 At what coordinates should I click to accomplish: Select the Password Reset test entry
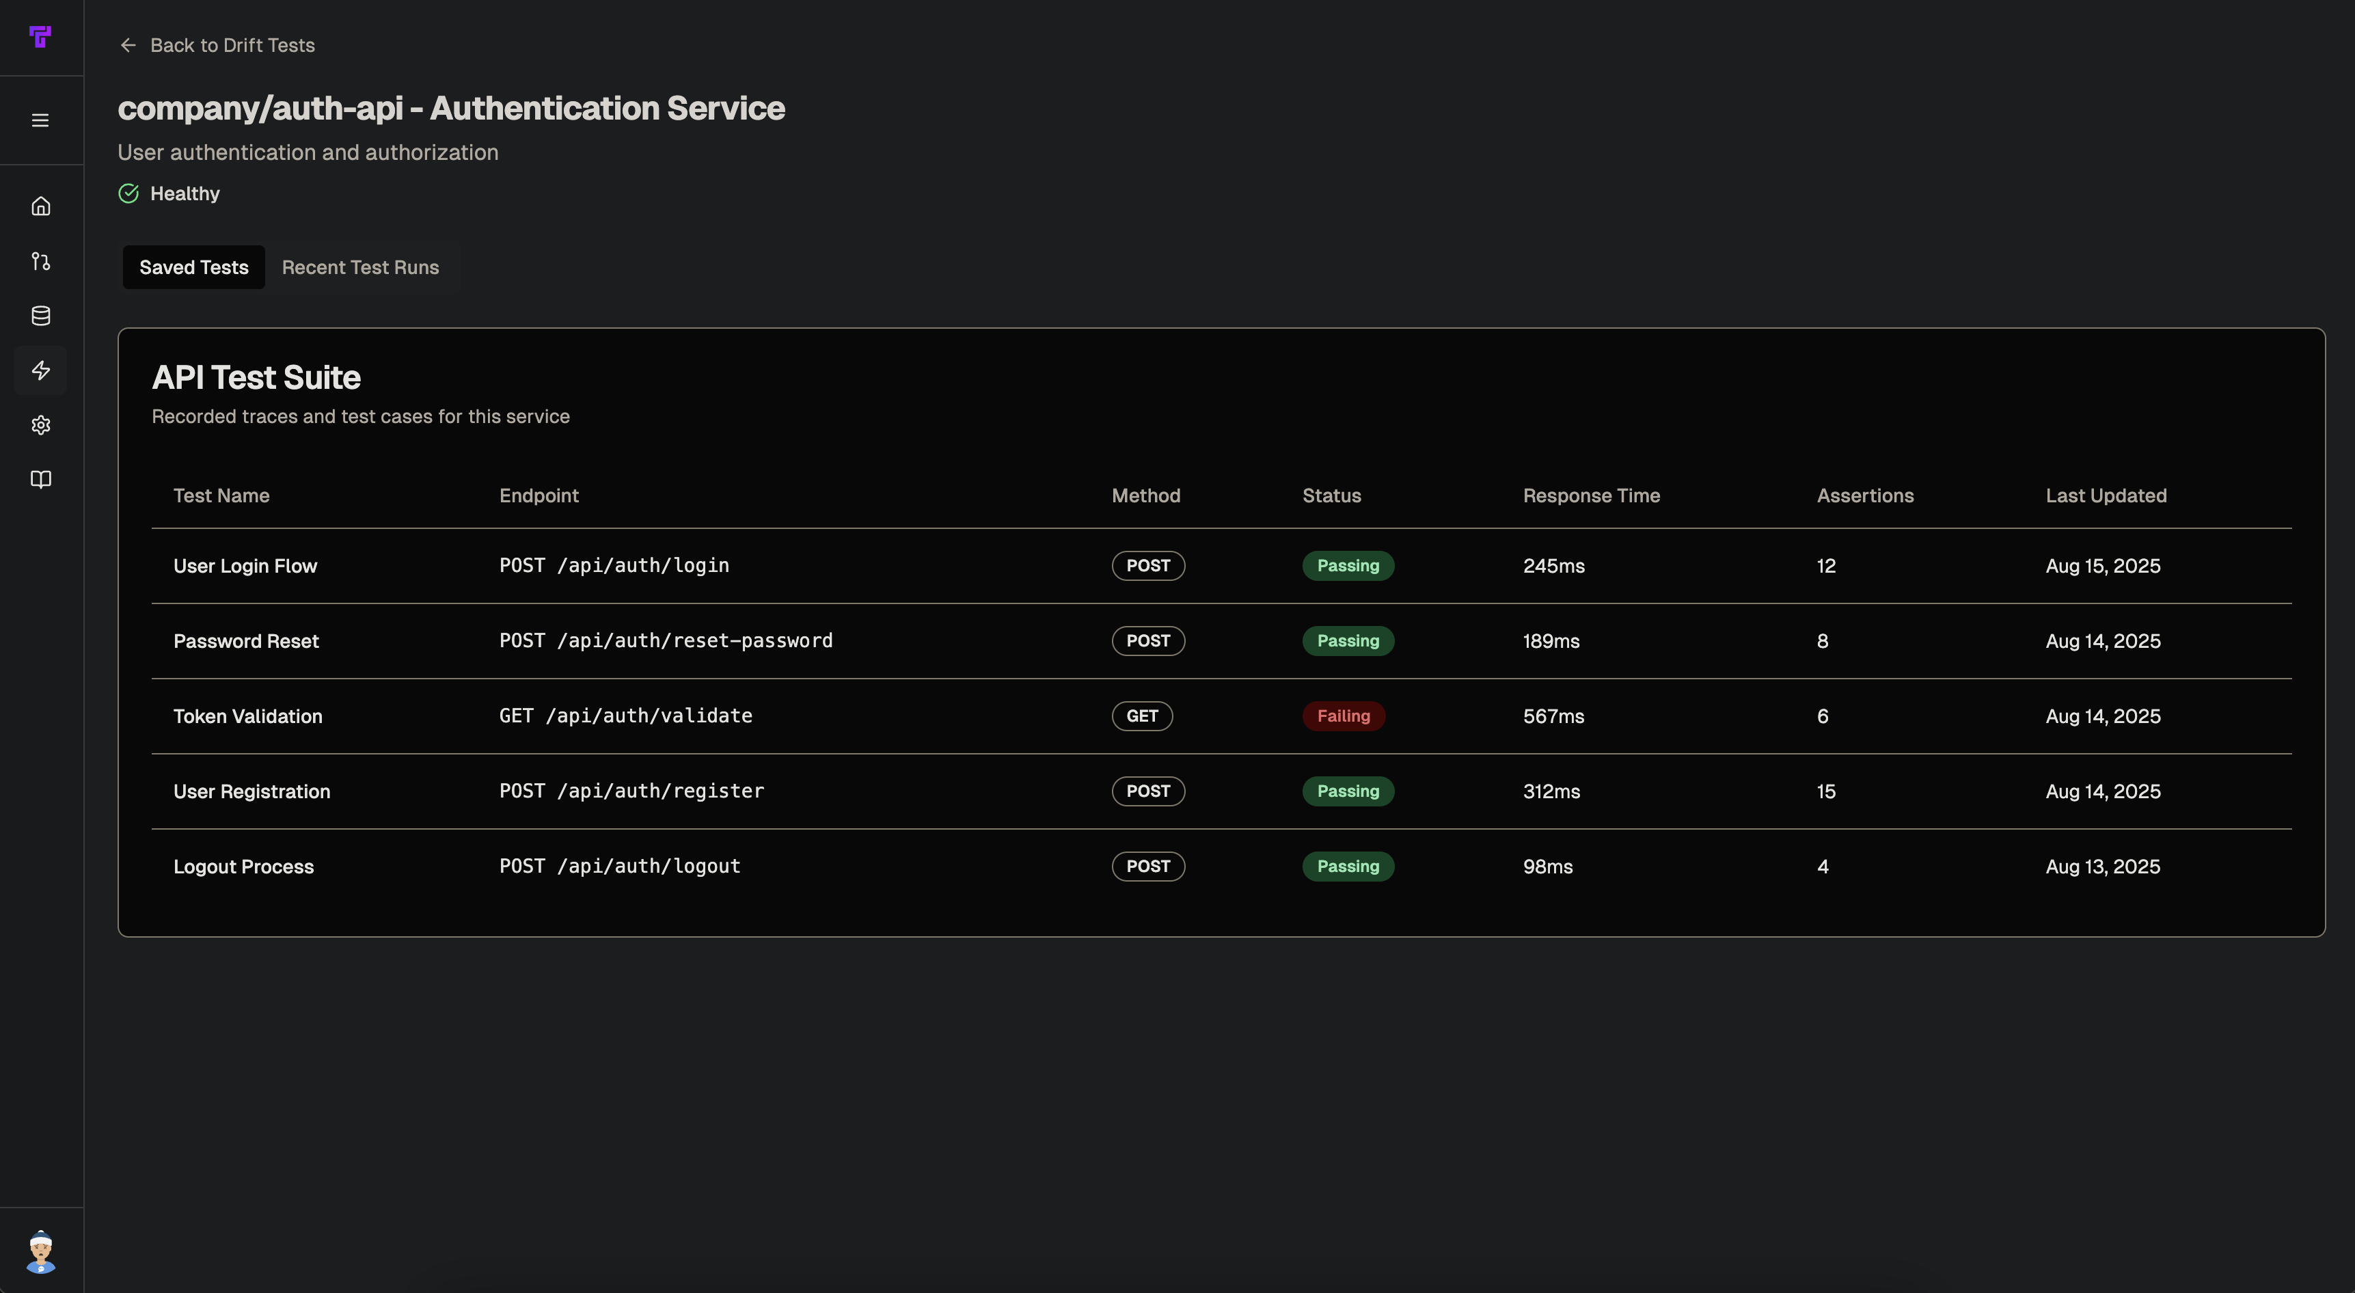[246, 641]
